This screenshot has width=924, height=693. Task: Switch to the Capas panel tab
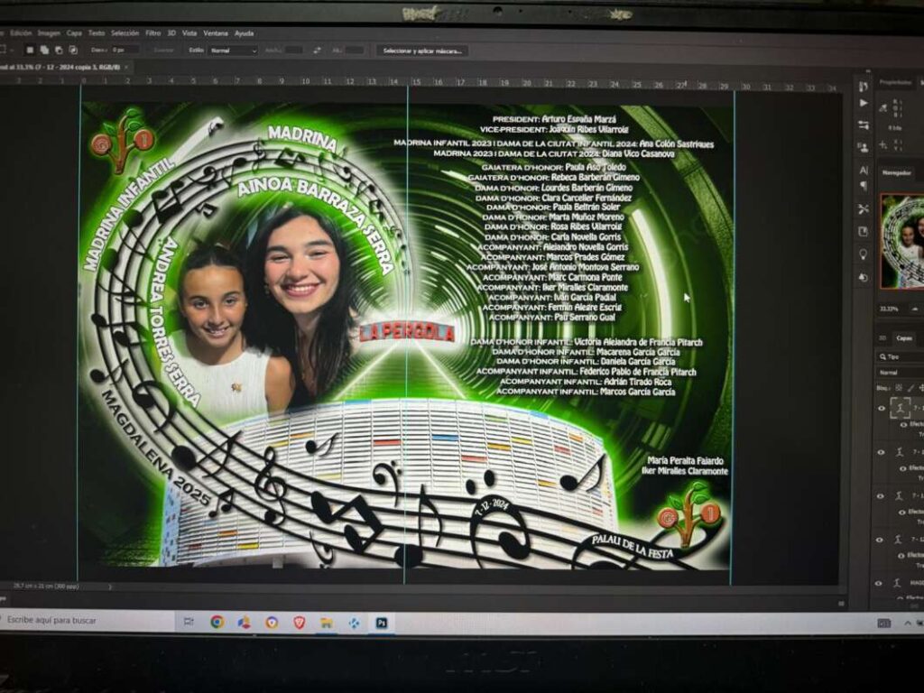[903, 338]
